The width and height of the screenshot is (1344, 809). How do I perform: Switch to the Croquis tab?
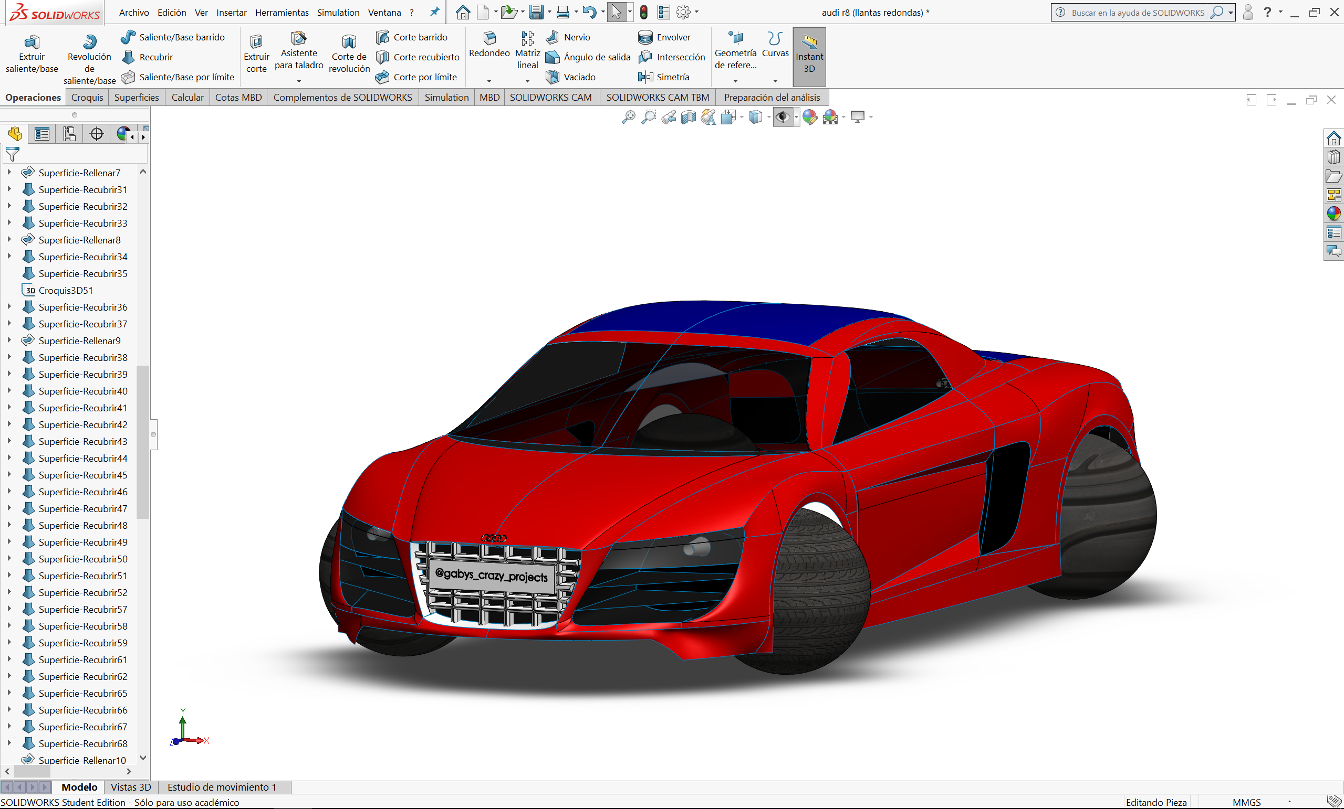coord(87,98)
